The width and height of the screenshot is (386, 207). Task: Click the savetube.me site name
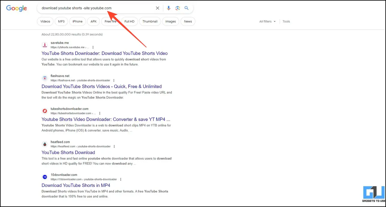click(x=60, y=43)
